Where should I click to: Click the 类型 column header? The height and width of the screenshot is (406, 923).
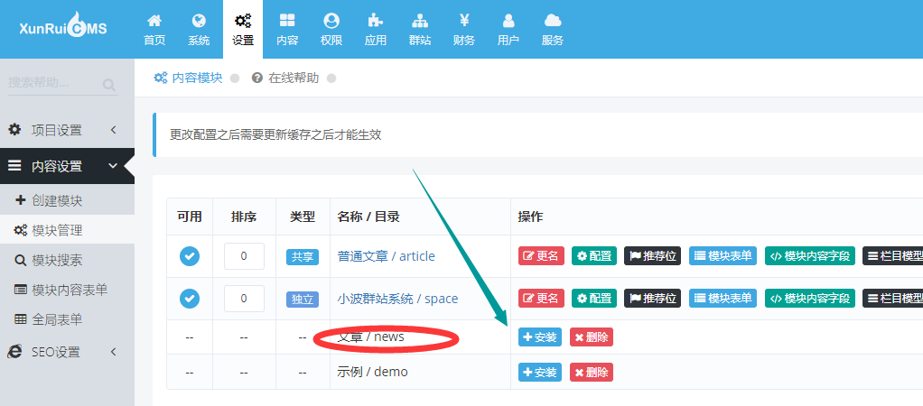pos(303,217)
